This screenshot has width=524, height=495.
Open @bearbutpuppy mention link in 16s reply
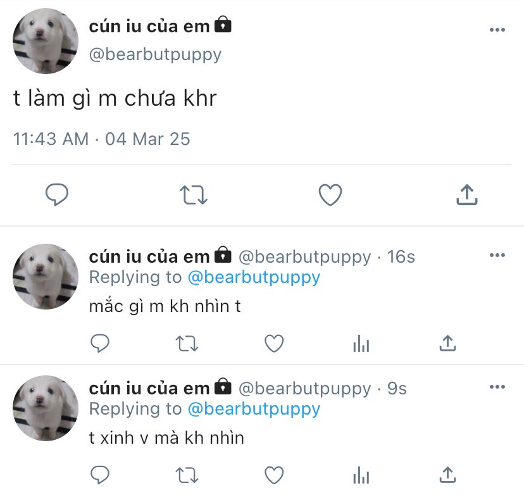click(254, 278)
